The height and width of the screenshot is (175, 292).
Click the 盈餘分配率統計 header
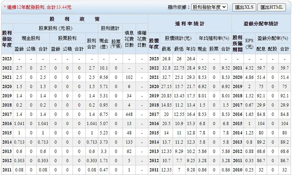tap(261, 24)
